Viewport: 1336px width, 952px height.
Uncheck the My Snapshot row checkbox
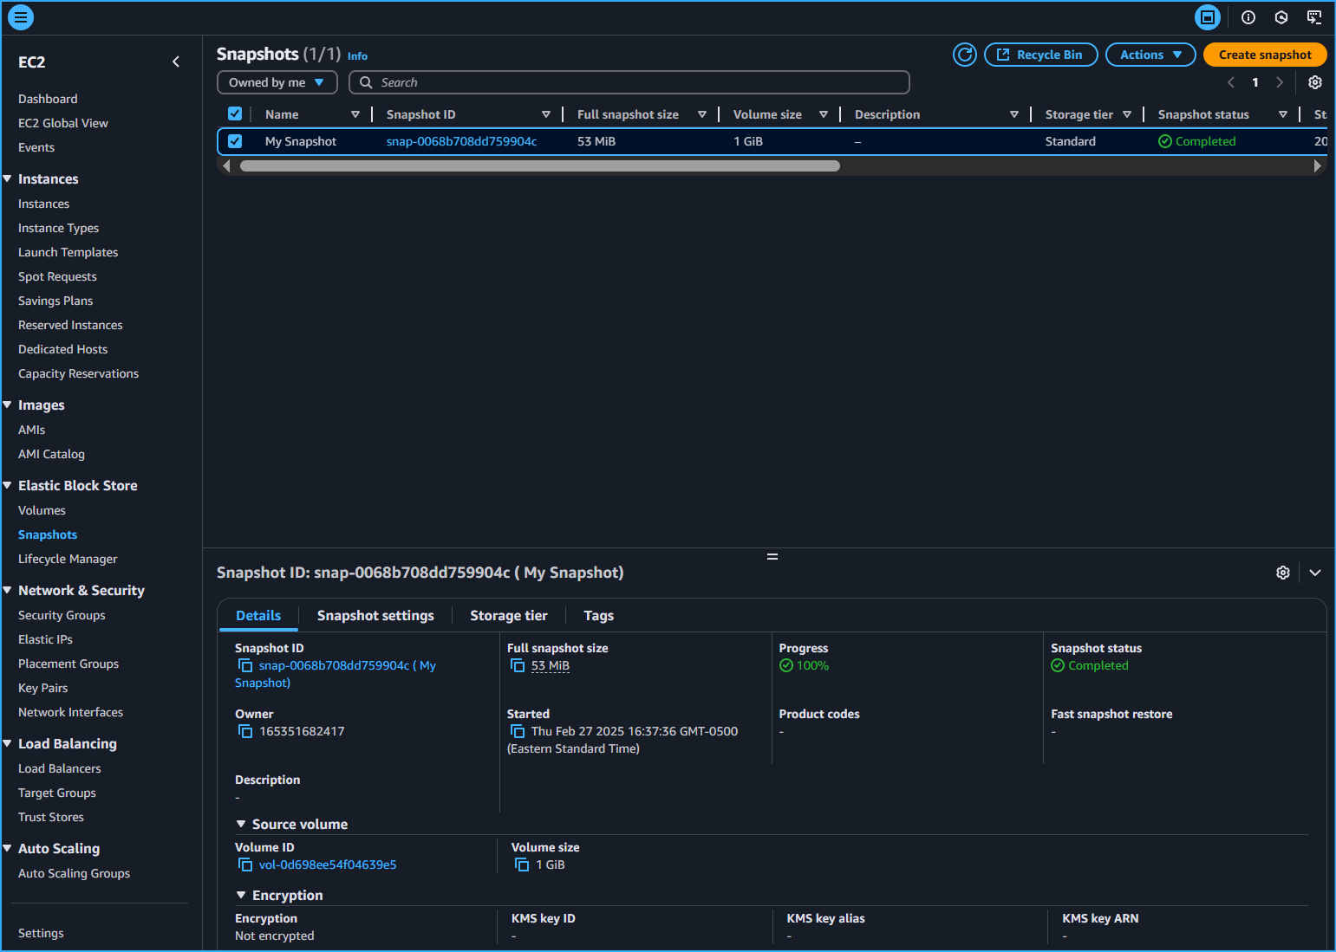coord(235,141)
